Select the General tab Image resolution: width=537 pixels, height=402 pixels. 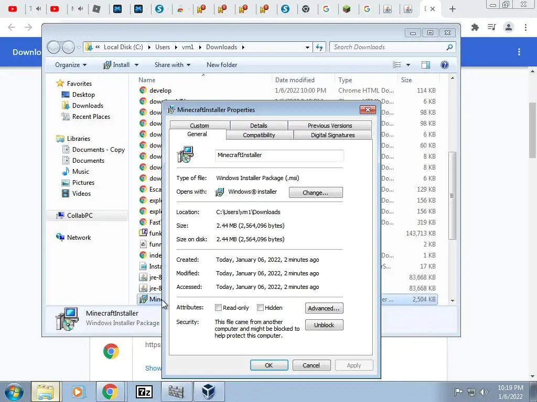[197, 135]
